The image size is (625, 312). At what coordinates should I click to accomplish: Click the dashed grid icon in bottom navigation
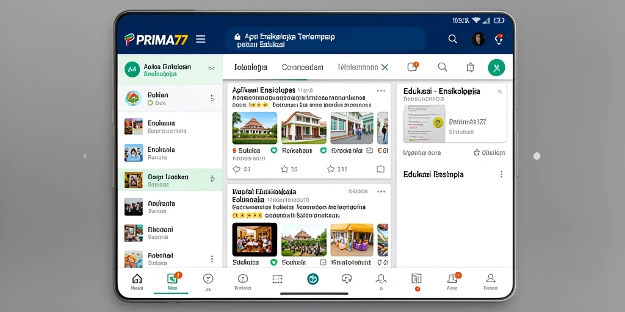(278, 279)
